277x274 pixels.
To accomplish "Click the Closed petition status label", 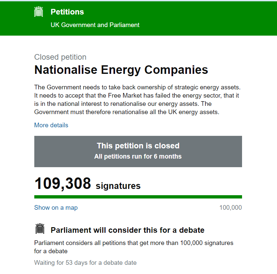I will tap(60, 57).
